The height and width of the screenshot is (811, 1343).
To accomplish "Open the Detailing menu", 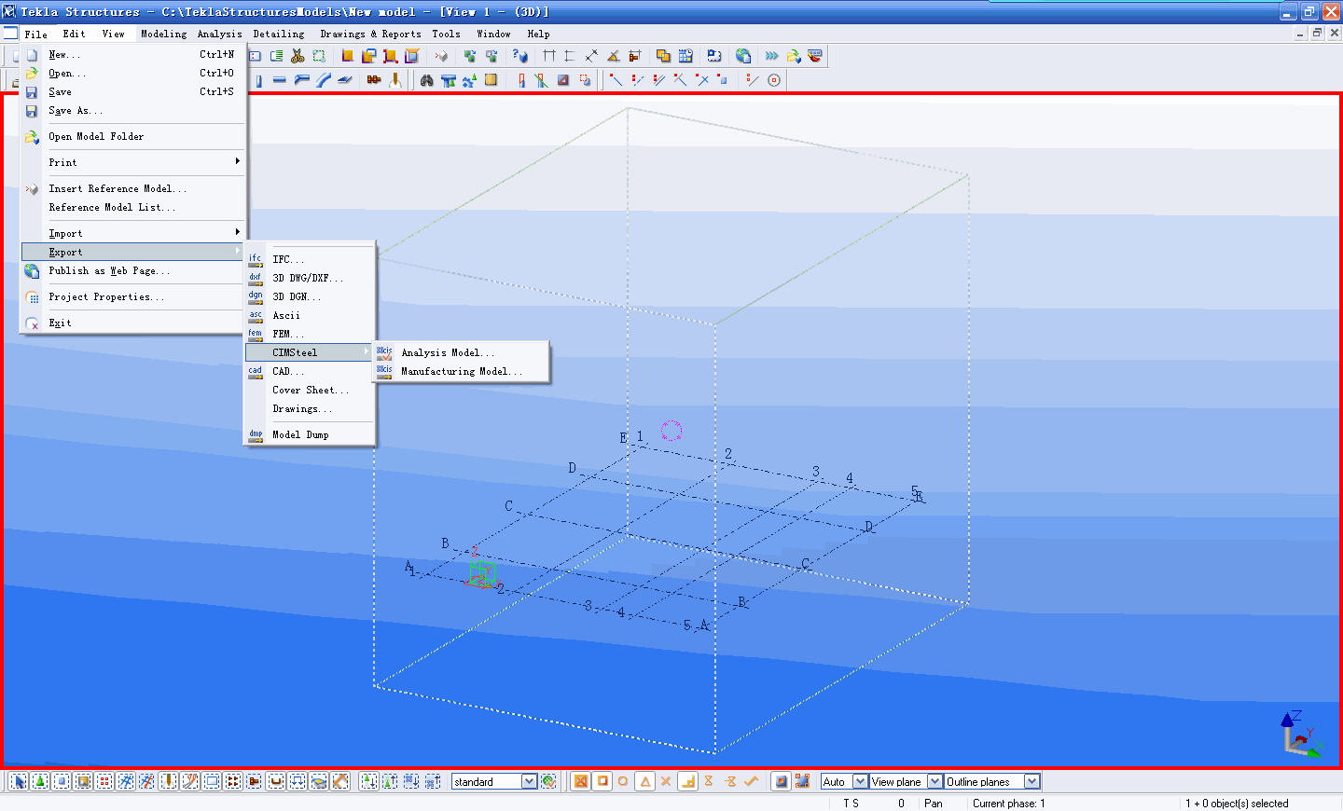I will pyautogui.click(x=279, y=34).
